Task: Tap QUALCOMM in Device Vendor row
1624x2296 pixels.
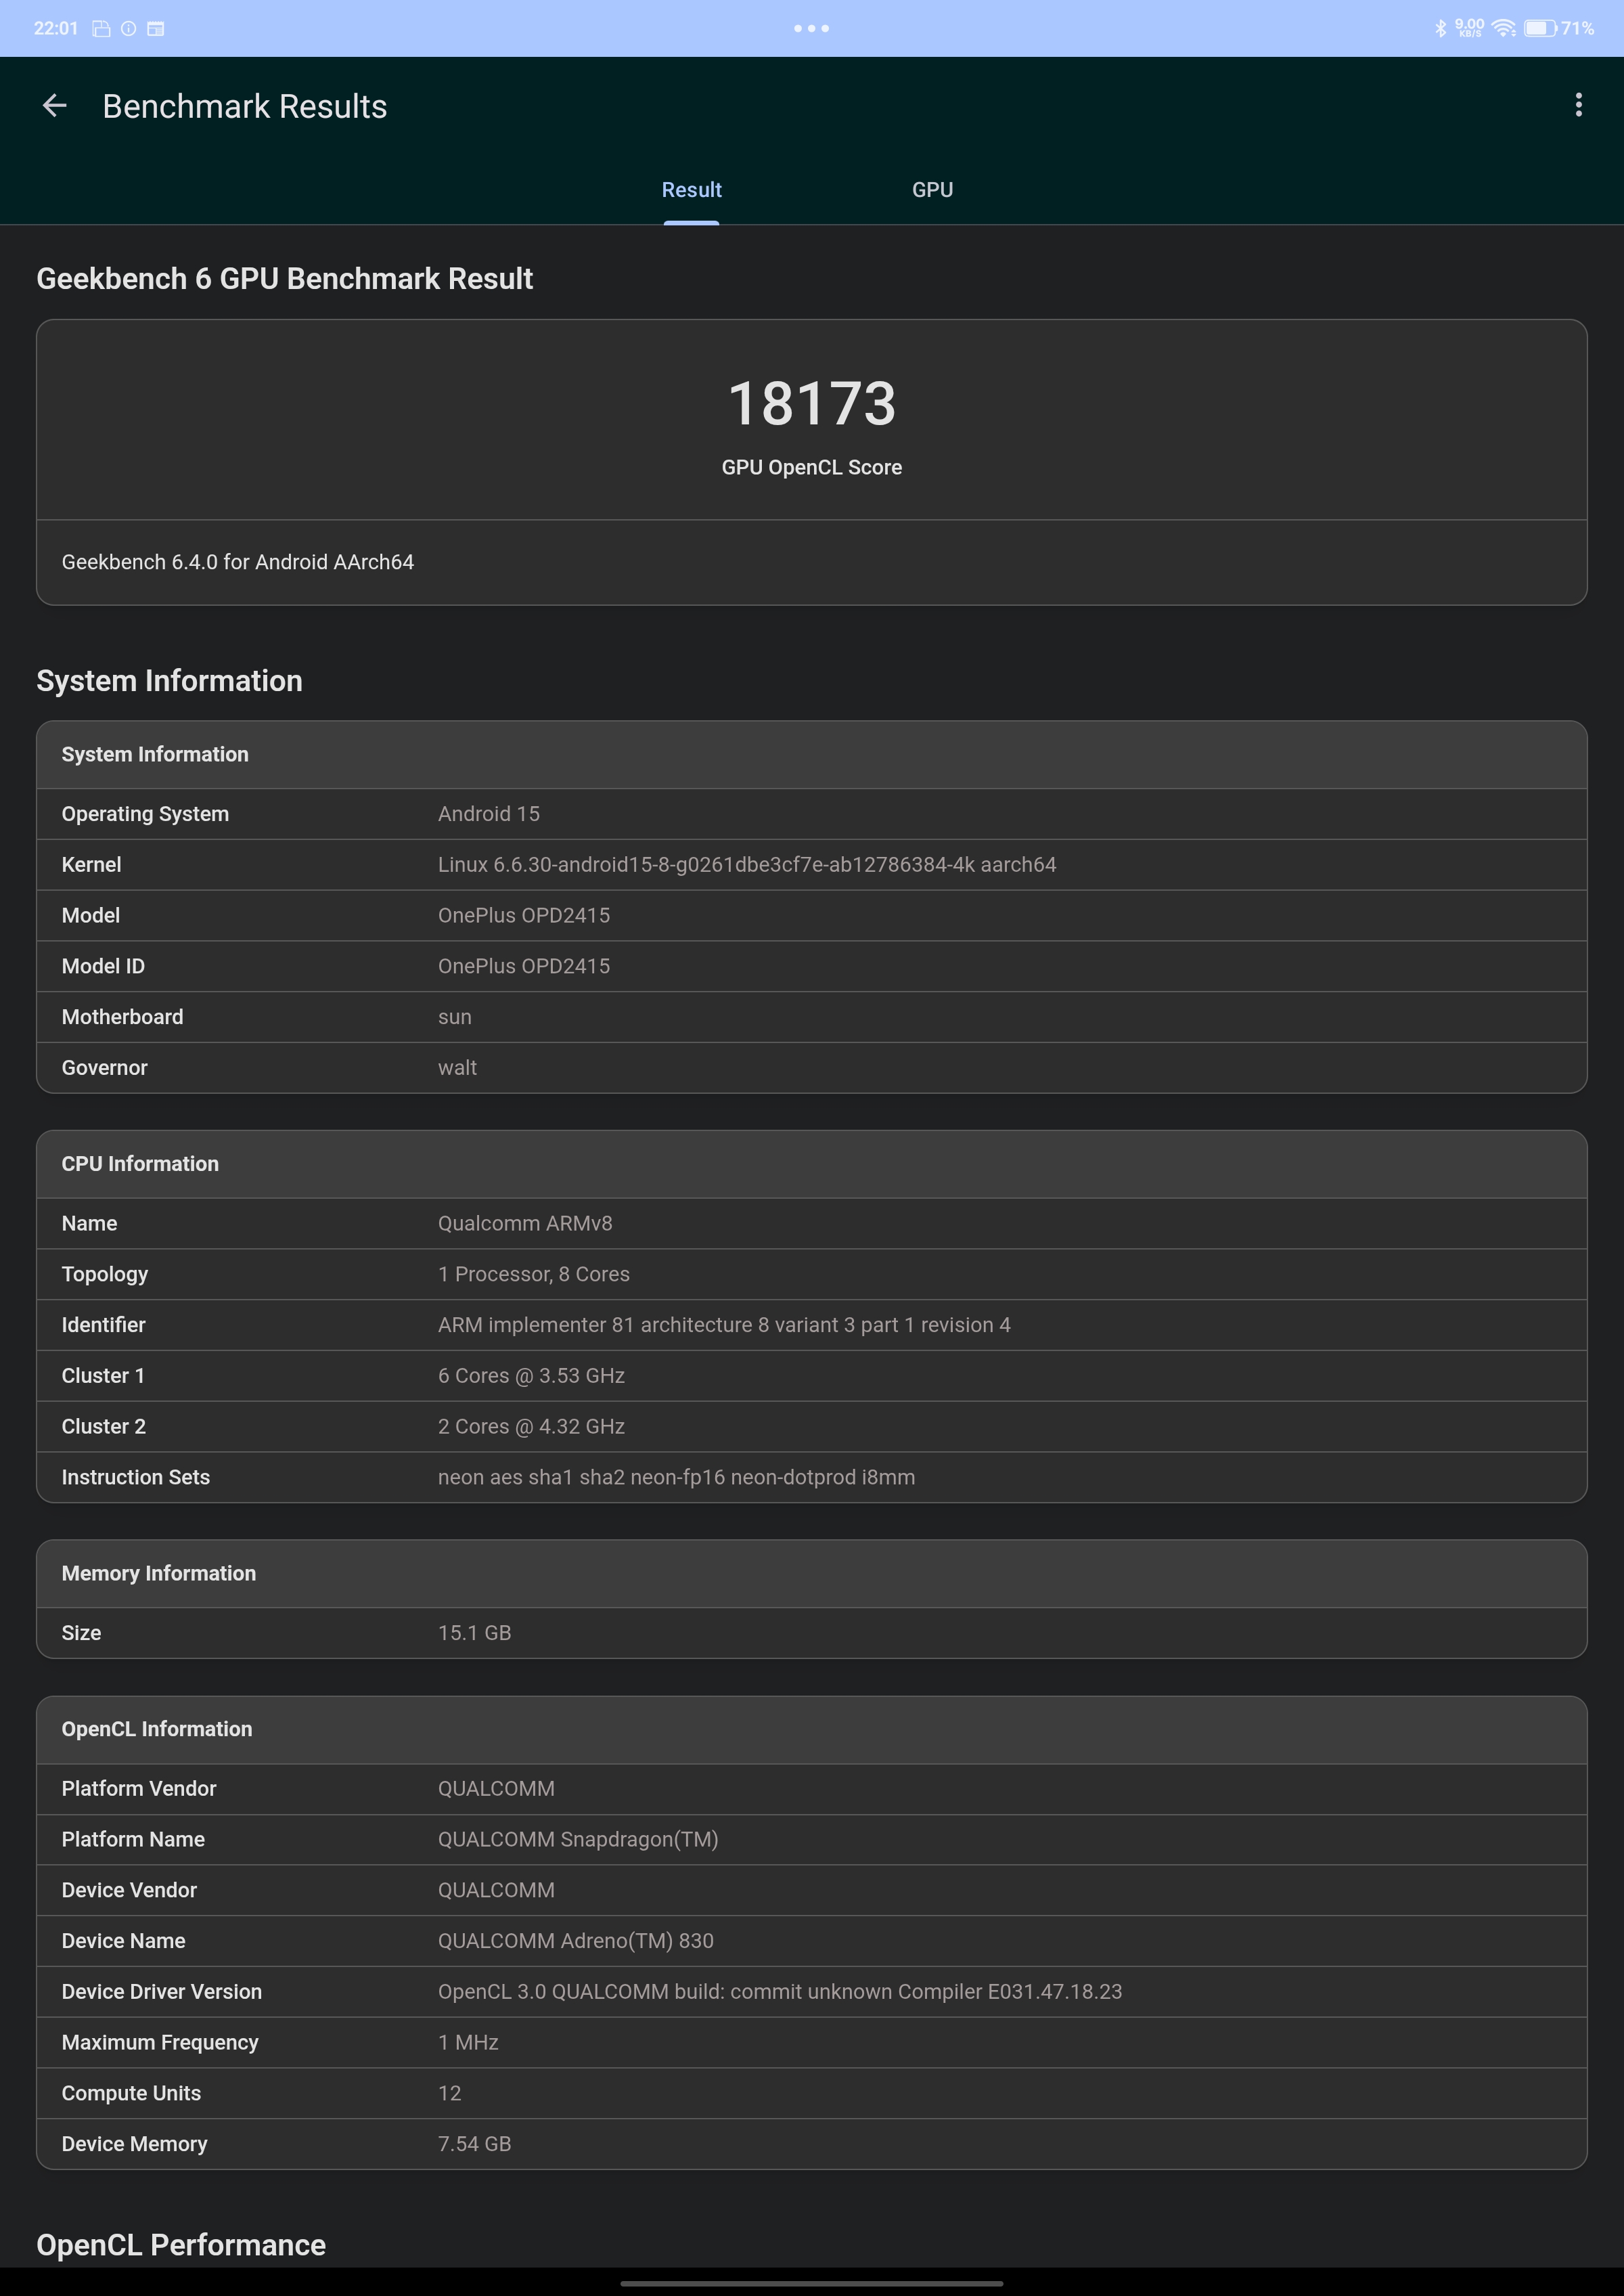Action: [496, 1890]
